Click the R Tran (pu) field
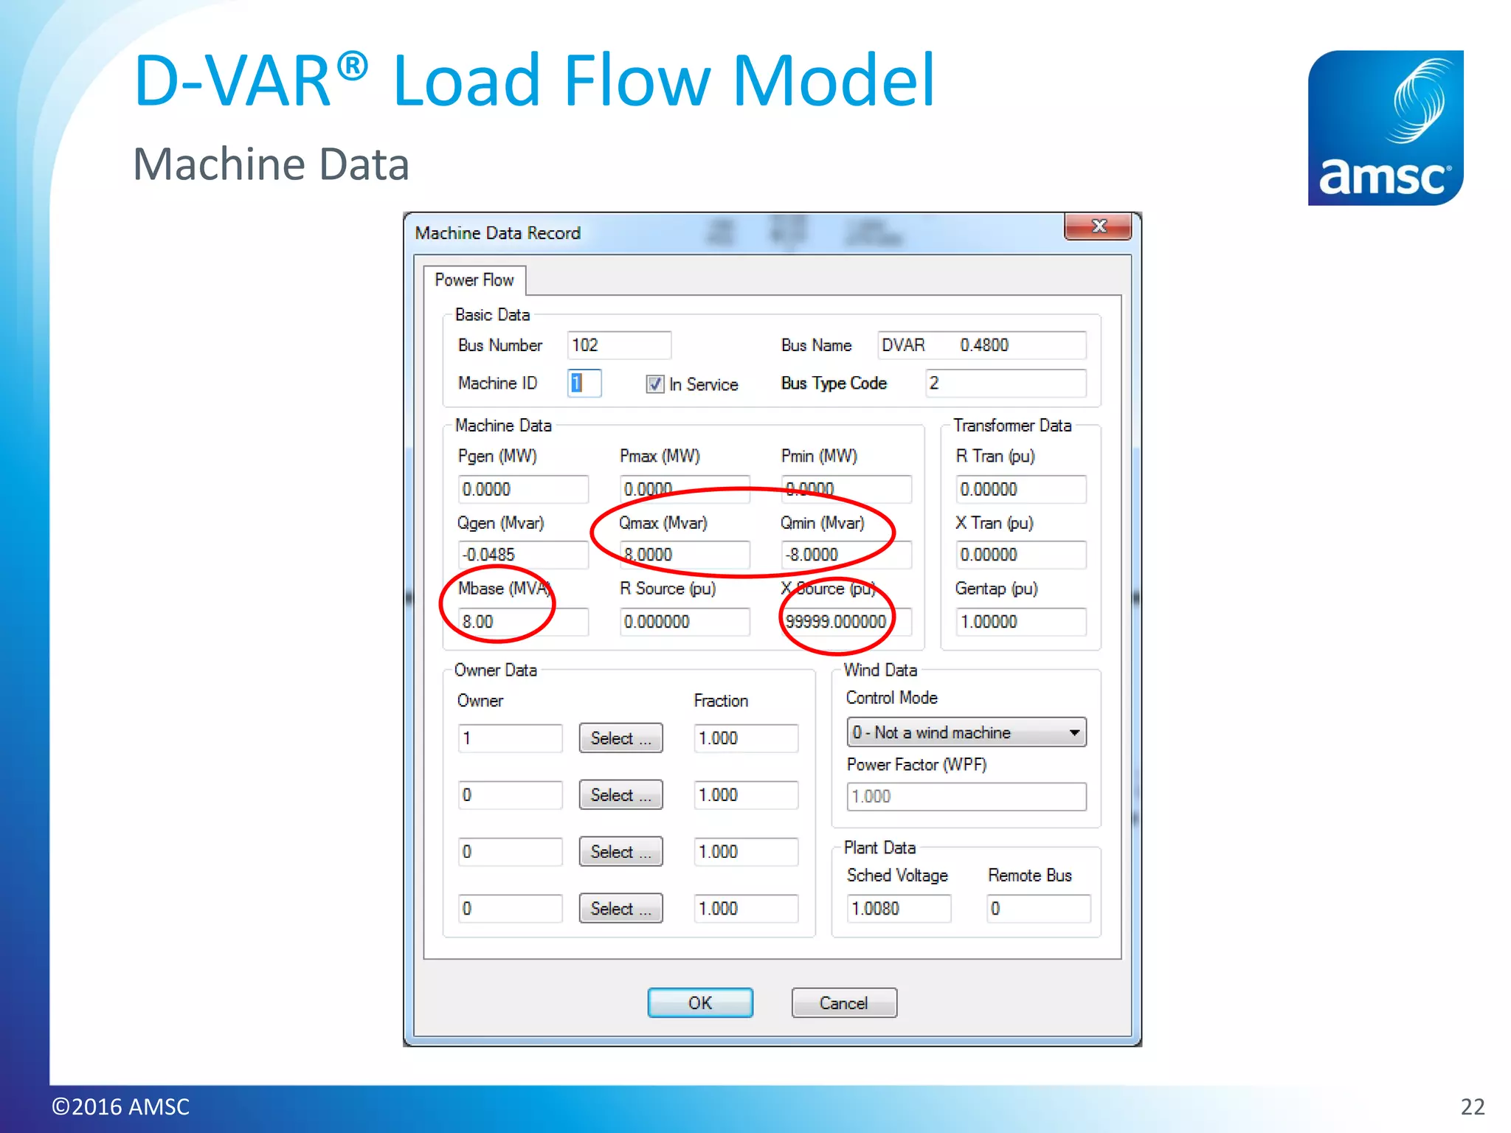Image resolution: width=1511 pixels, height=1133 pixels. (1021, 489)
